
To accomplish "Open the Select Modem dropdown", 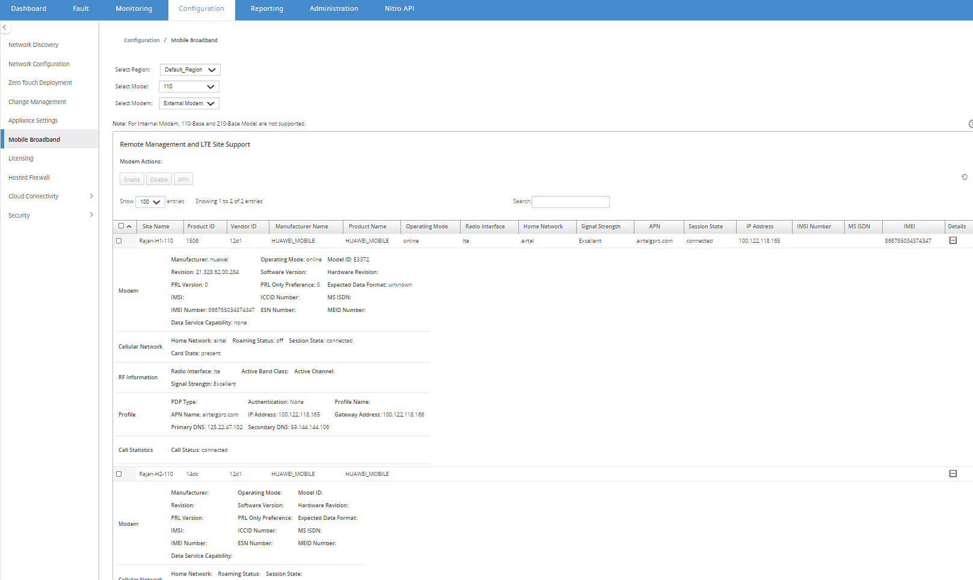I will pos(189,103).
